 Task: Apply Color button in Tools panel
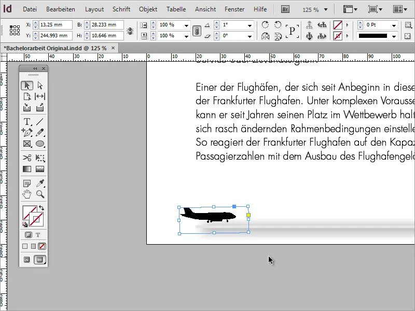(x=25, y=246)
